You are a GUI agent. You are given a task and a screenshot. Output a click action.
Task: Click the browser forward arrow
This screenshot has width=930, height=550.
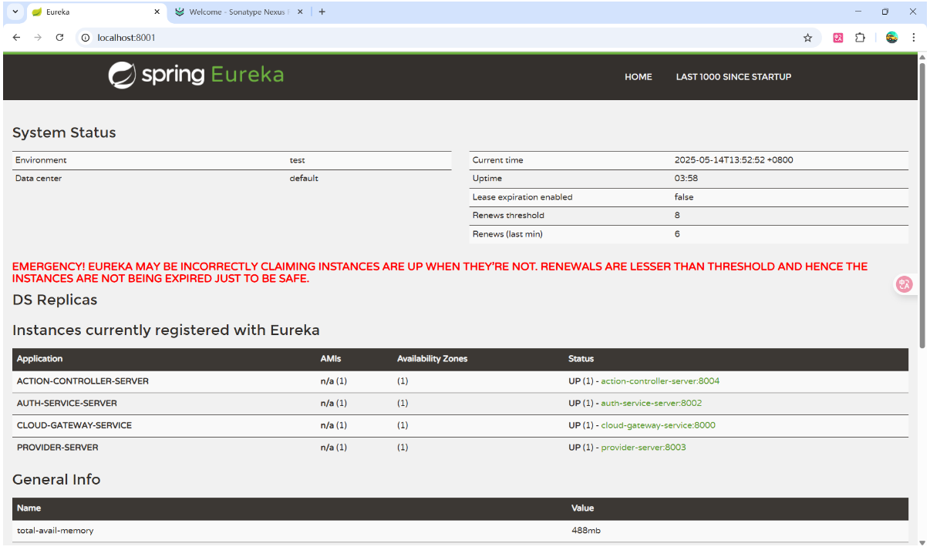click(38, 37)
